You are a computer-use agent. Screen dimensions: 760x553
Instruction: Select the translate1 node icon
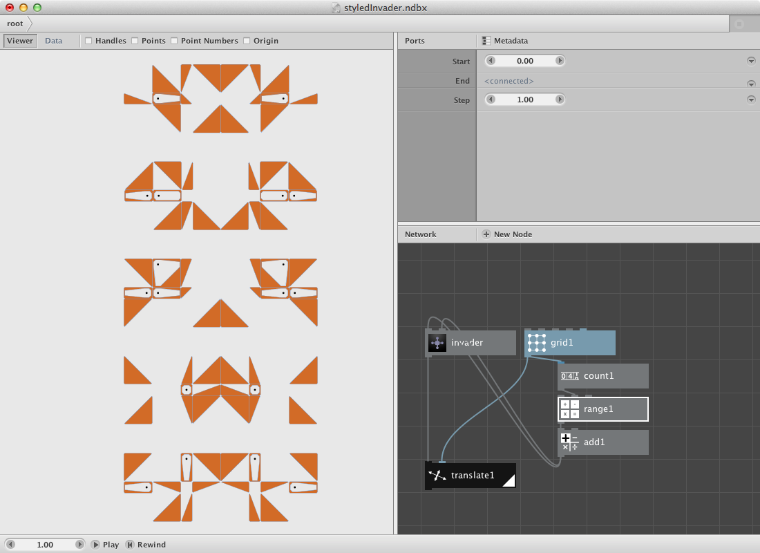tap(437, 476)
